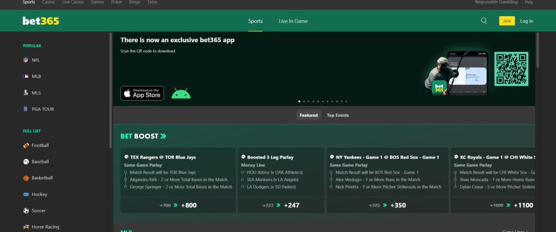Viewport: 556px width, 232px height.
Task: Click the sidebar vertical scrollbar
Action: [x=110, y=90]
